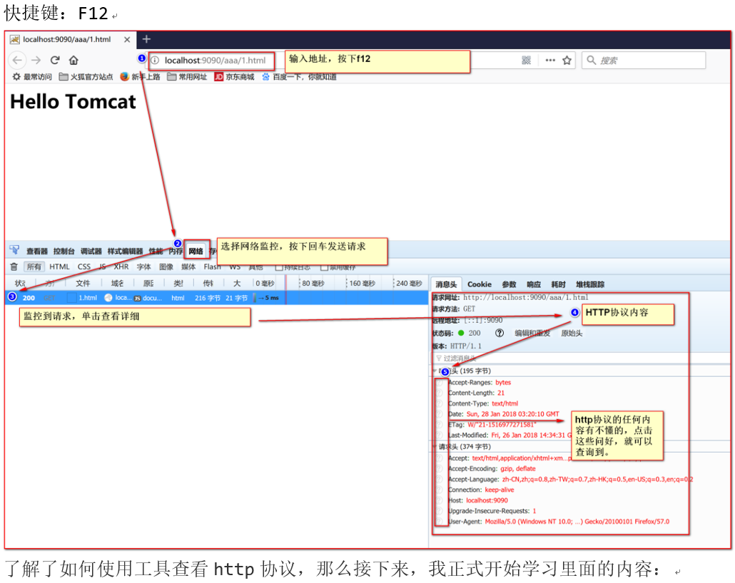Screen dimensions: 735x583
Task: Click the 过滤消息头 filter field
Action: click(580, 358)
